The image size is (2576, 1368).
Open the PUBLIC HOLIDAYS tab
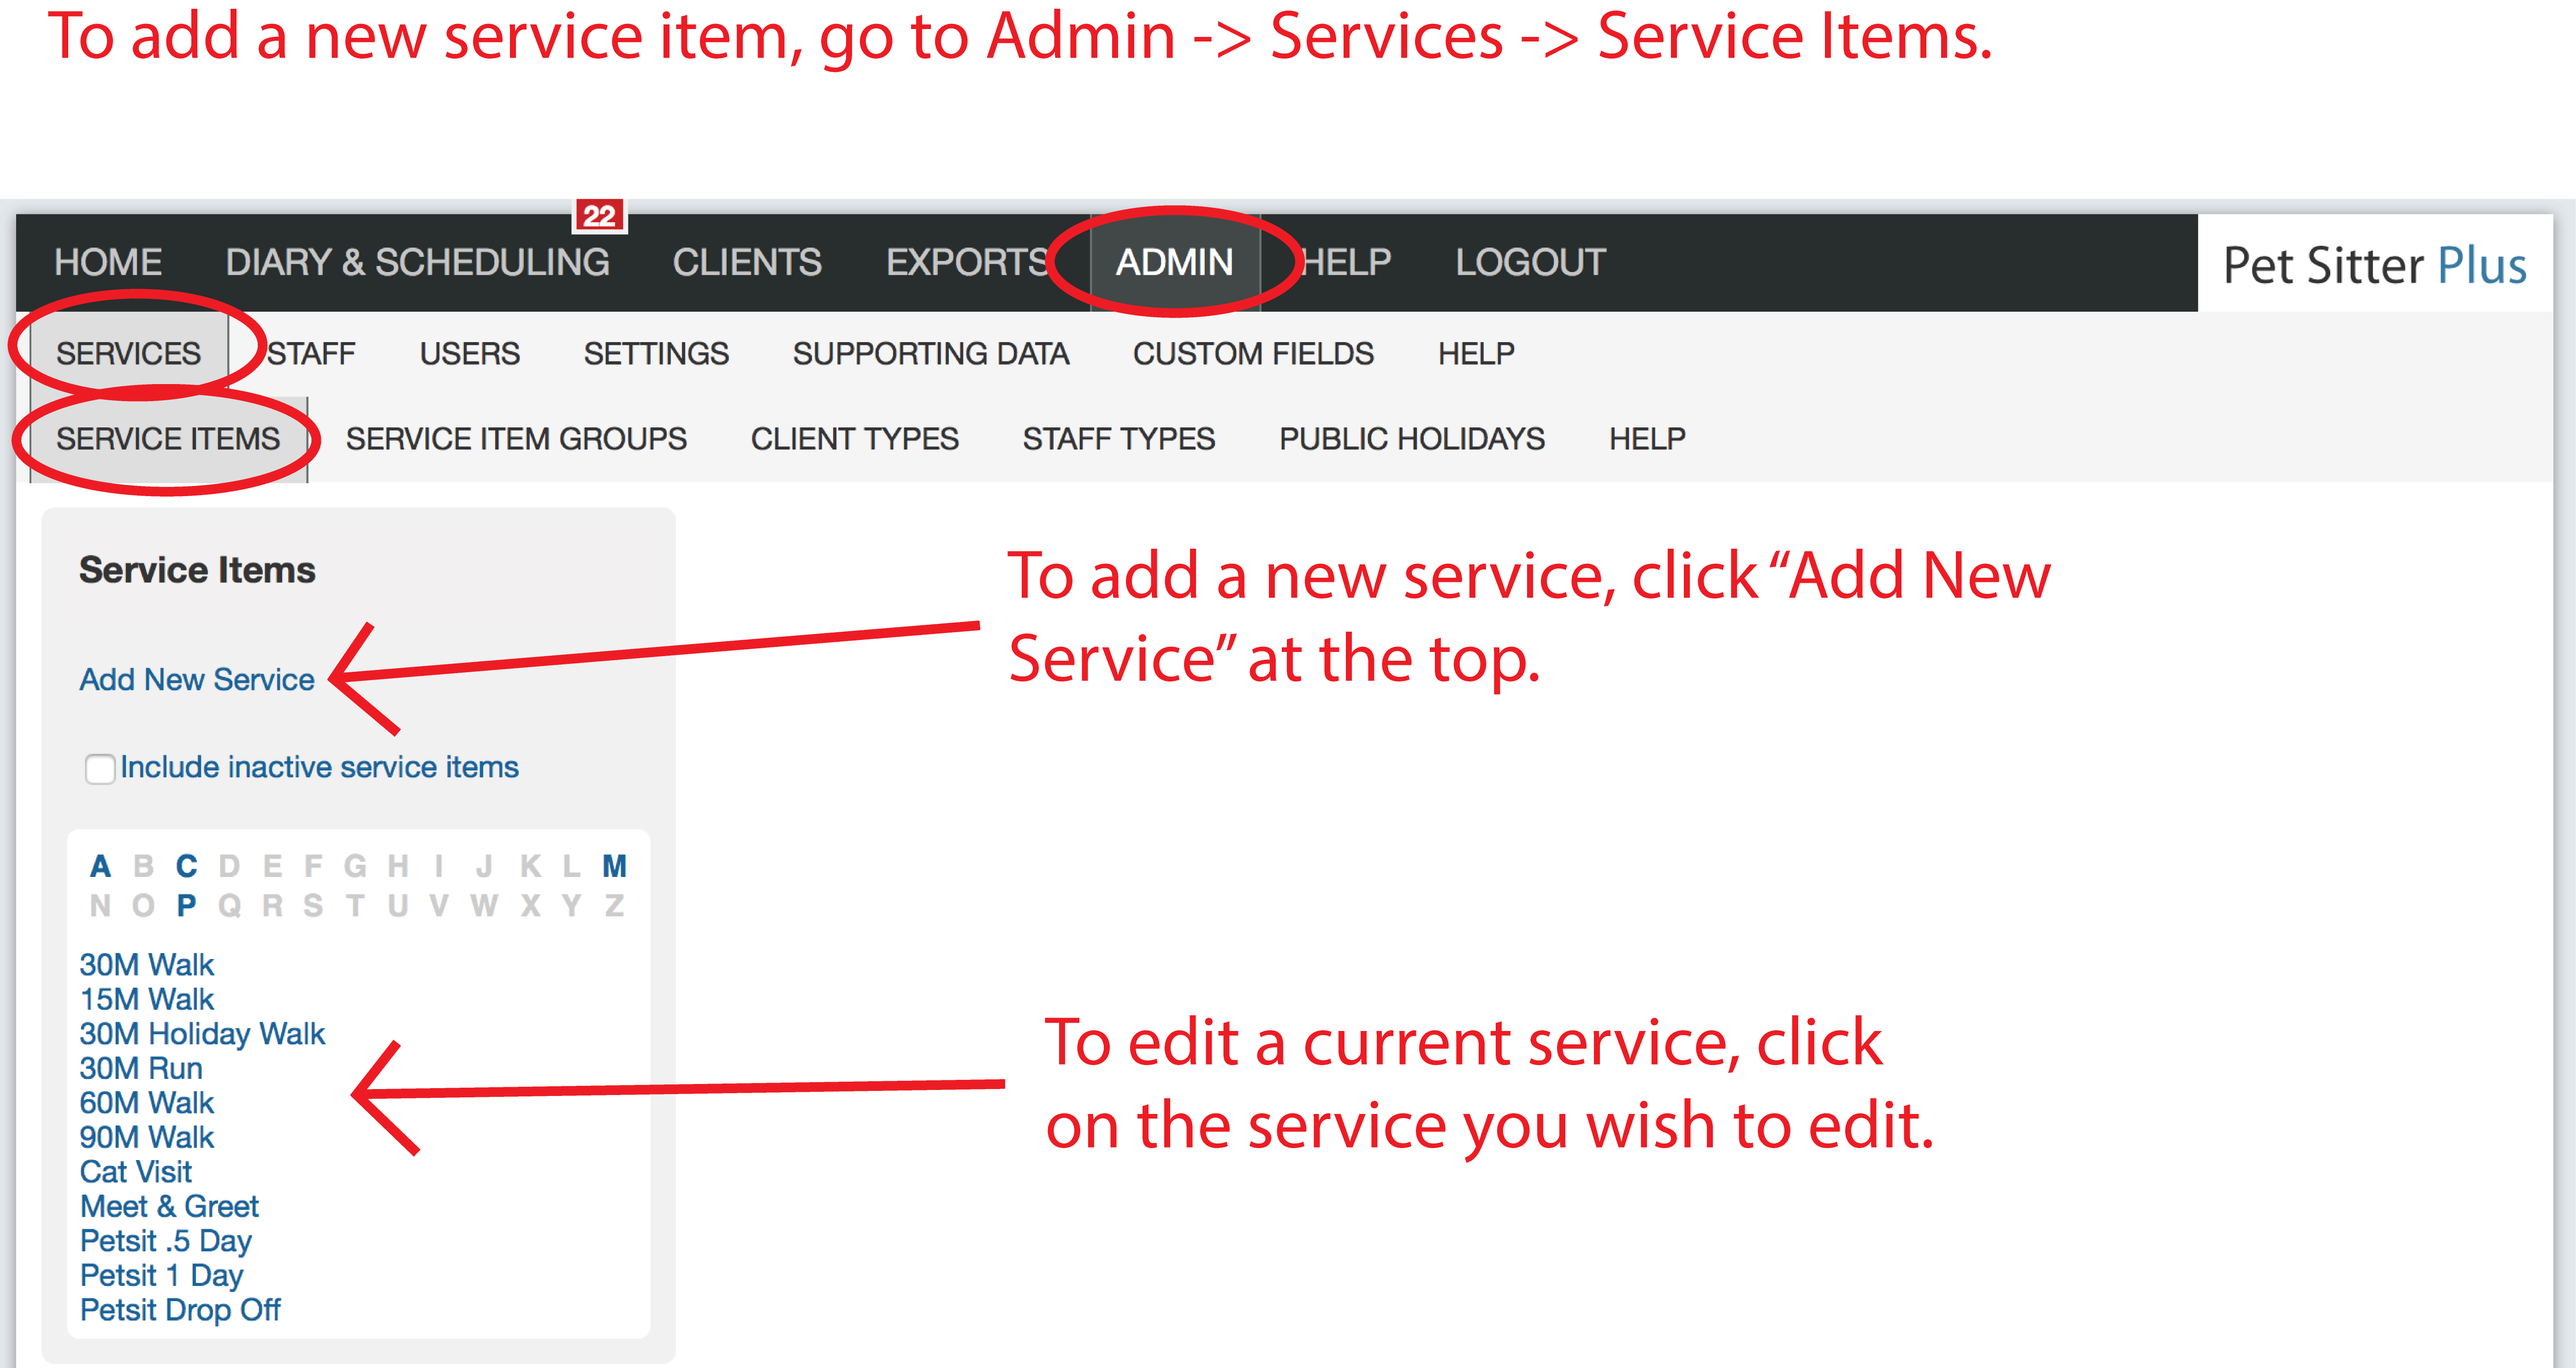click(x=1412, y=439)
